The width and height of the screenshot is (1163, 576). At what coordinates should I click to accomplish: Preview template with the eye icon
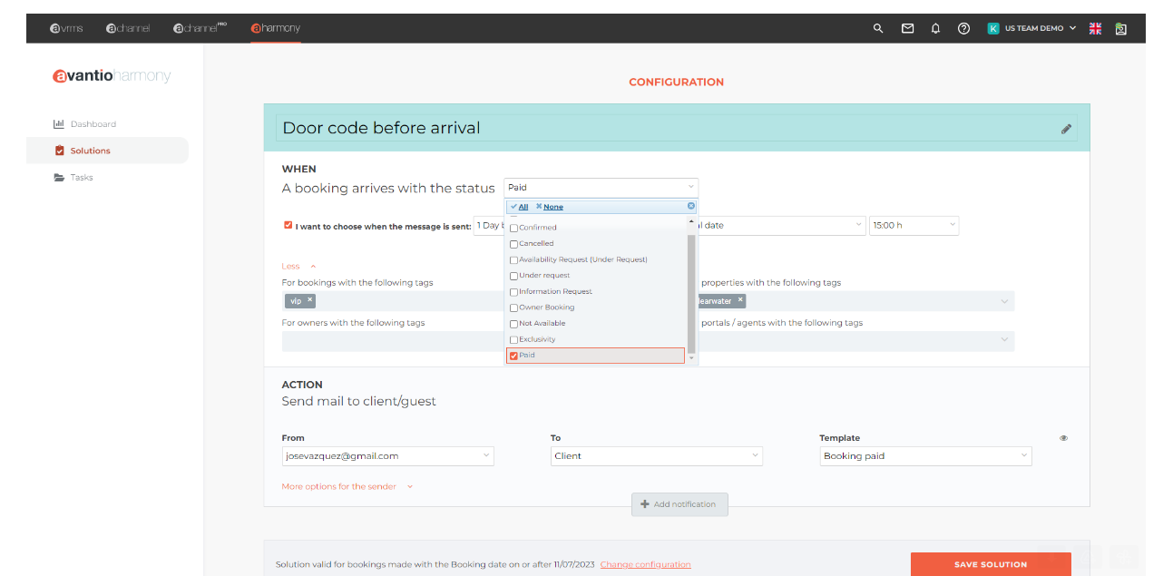(x=1063, y=438)
